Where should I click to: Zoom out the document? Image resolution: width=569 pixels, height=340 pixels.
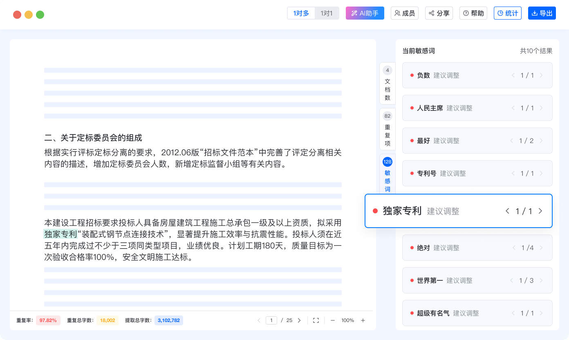pyautogui.click(x=333, y=320)
